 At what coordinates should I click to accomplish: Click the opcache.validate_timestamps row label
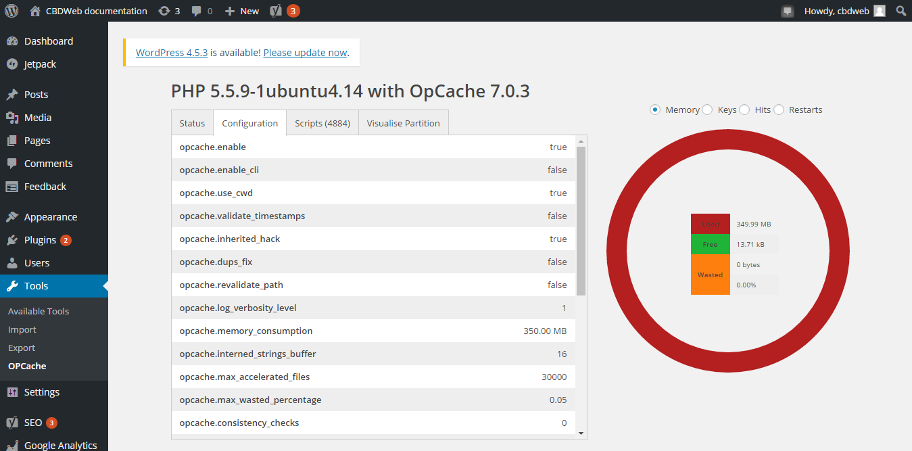[242, 216]
